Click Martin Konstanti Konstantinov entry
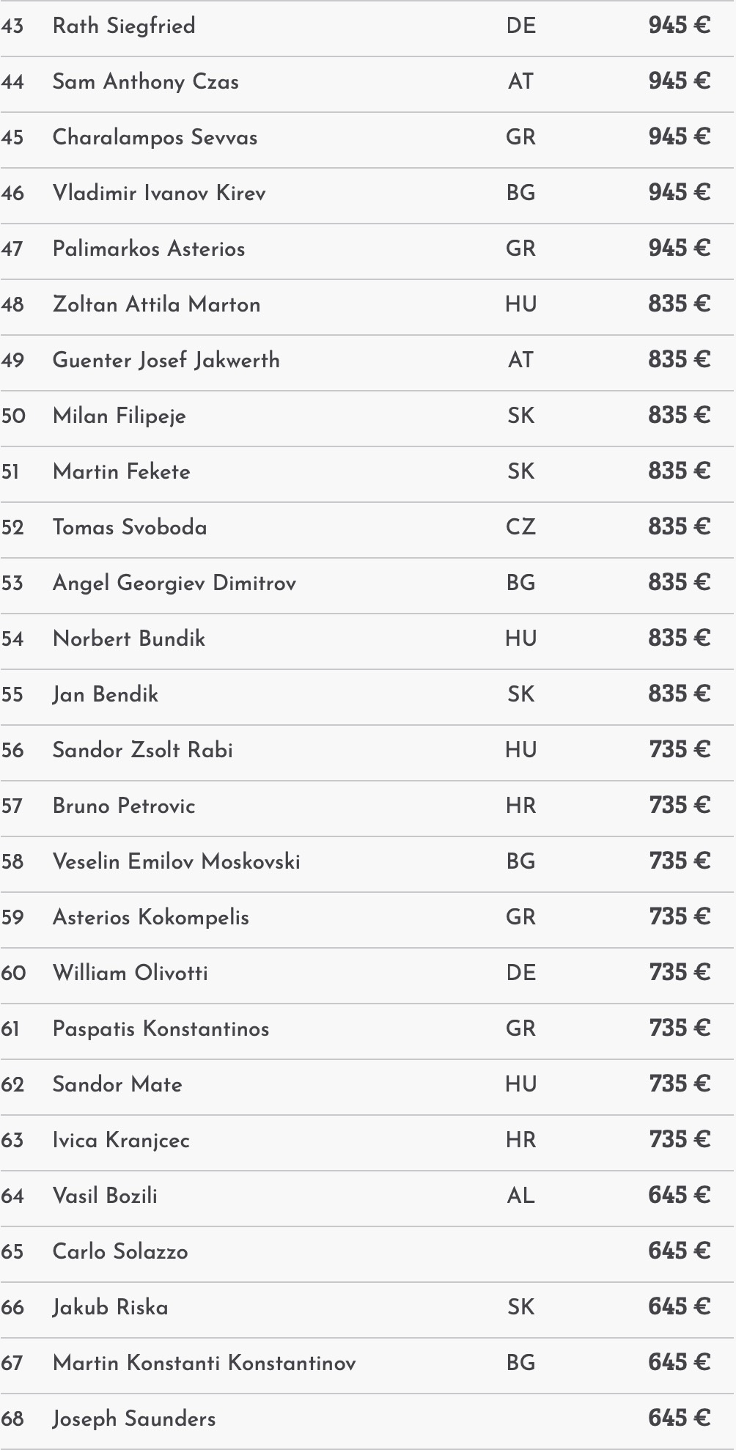The image size is (736, 1450). pos(204,1363)
